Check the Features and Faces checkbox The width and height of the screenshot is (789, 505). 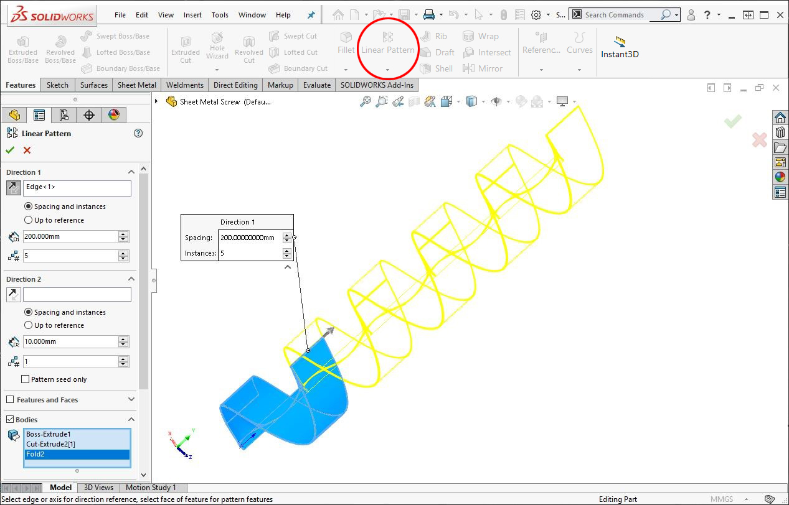pyautogui.click(x=10, y=400)
